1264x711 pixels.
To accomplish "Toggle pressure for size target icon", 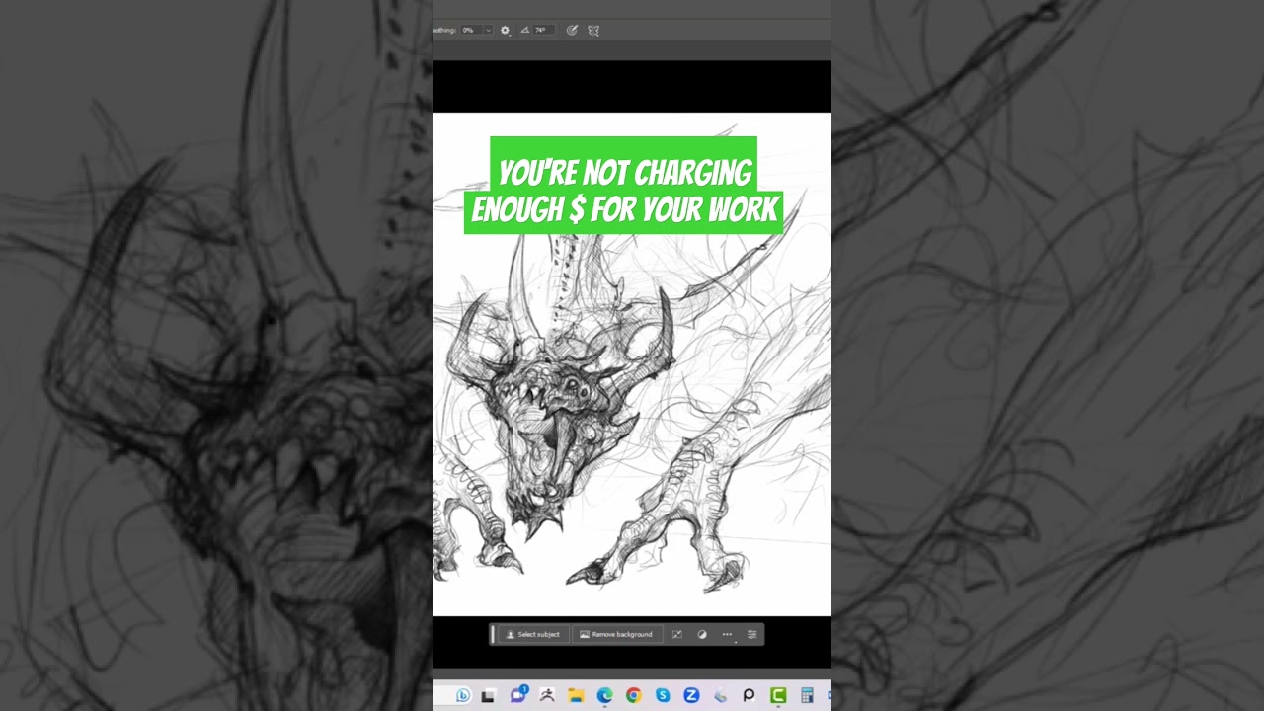I will tap(572, 31).
